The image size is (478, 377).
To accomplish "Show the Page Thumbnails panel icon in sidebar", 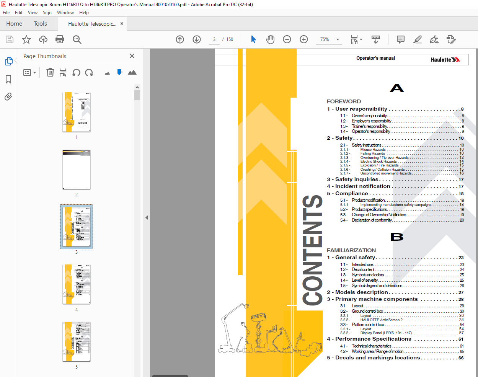I will coord(8,61).
